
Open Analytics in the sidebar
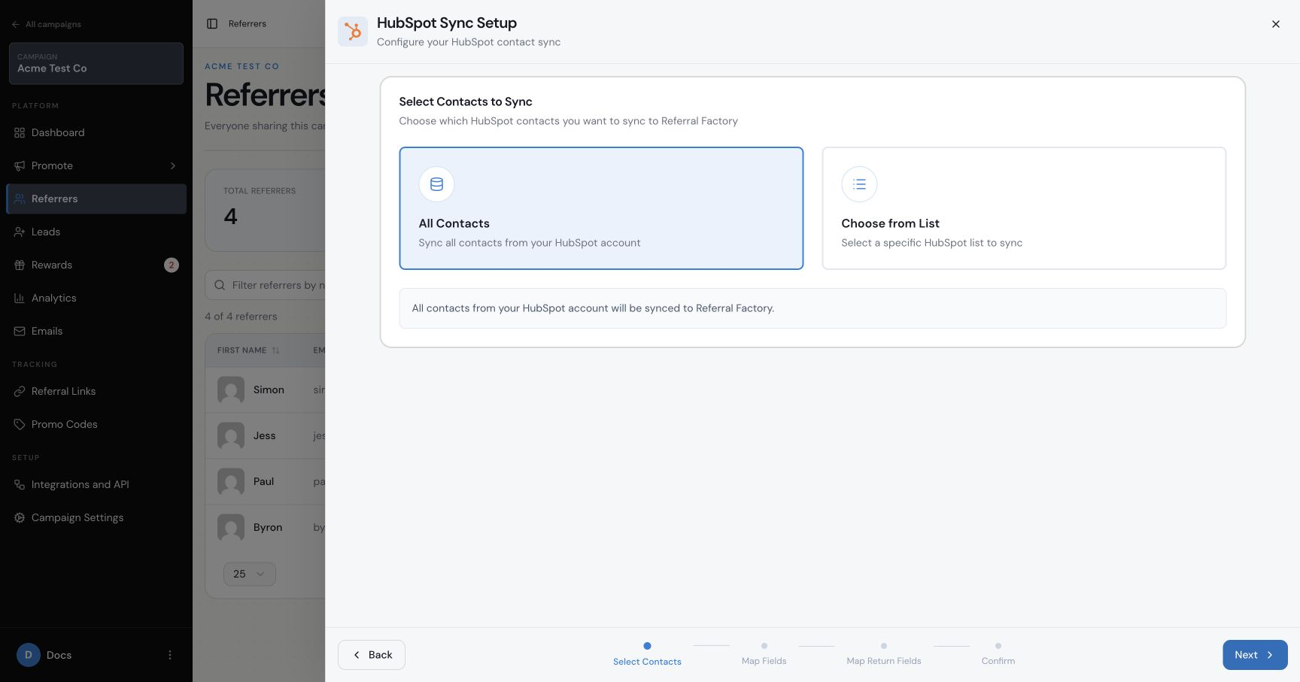(x=96, y=298)
